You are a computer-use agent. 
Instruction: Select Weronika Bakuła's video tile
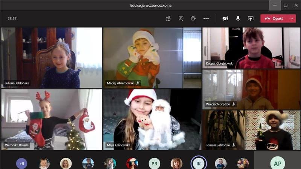[52, 119]
